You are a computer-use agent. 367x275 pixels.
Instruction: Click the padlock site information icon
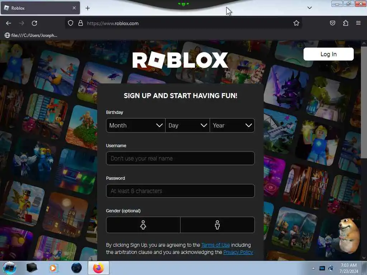pyautogui.click(x=81, y=23)
